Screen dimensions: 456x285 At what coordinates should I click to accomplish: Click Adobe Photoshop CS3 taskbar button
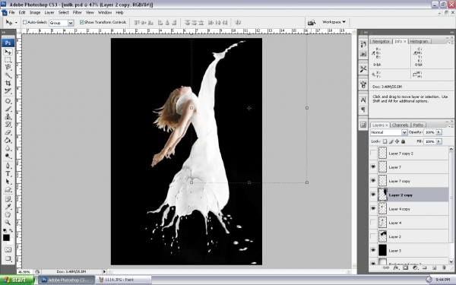click(x=66, y=280)
